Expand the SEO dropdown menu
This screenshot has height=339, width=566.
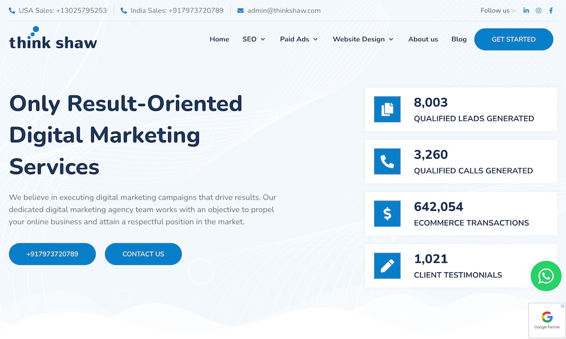point(254,40)
